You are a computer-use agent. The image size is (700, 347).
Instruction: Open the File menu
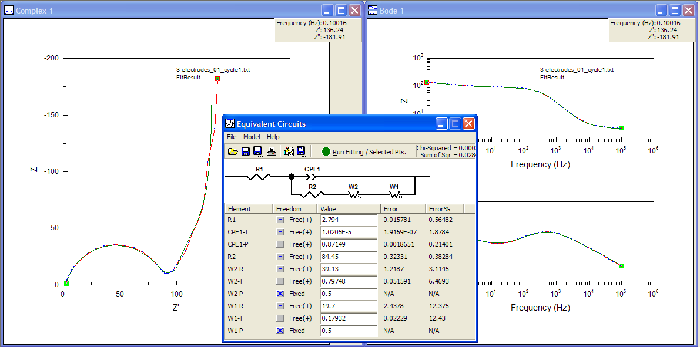pyautogui.click(x=232, y=136)
